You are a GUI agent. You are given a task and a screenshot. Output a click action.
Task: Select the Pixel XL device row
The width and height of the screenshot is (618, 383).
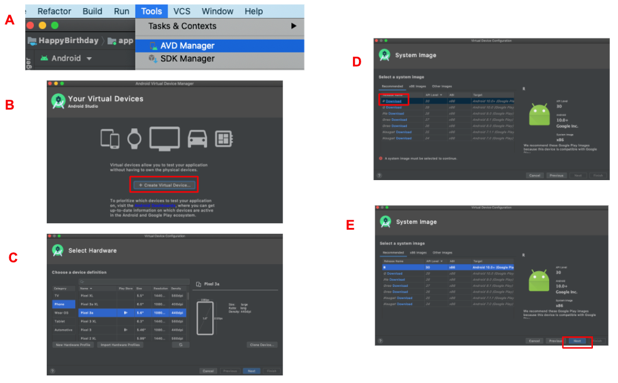click(132, 296)
